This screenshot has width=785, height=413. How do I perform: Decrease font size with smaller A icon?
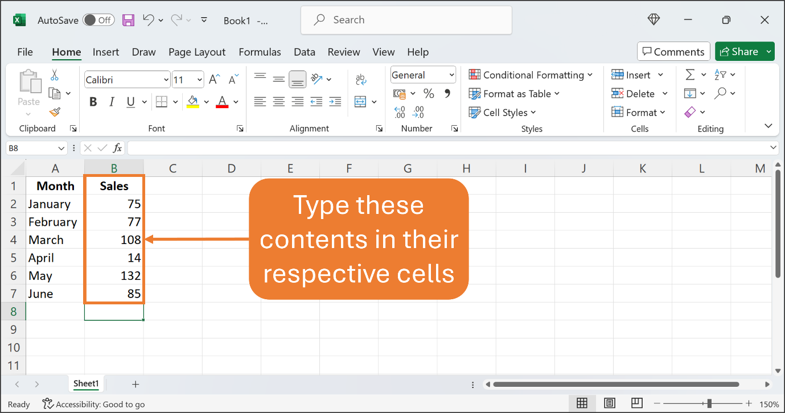233,79
